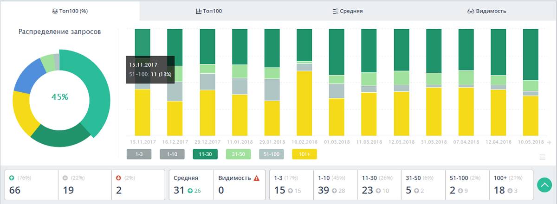Click the gray unchanged positions circle icon
The width and height of the screenshot is (557, 204).
point(65,178)
